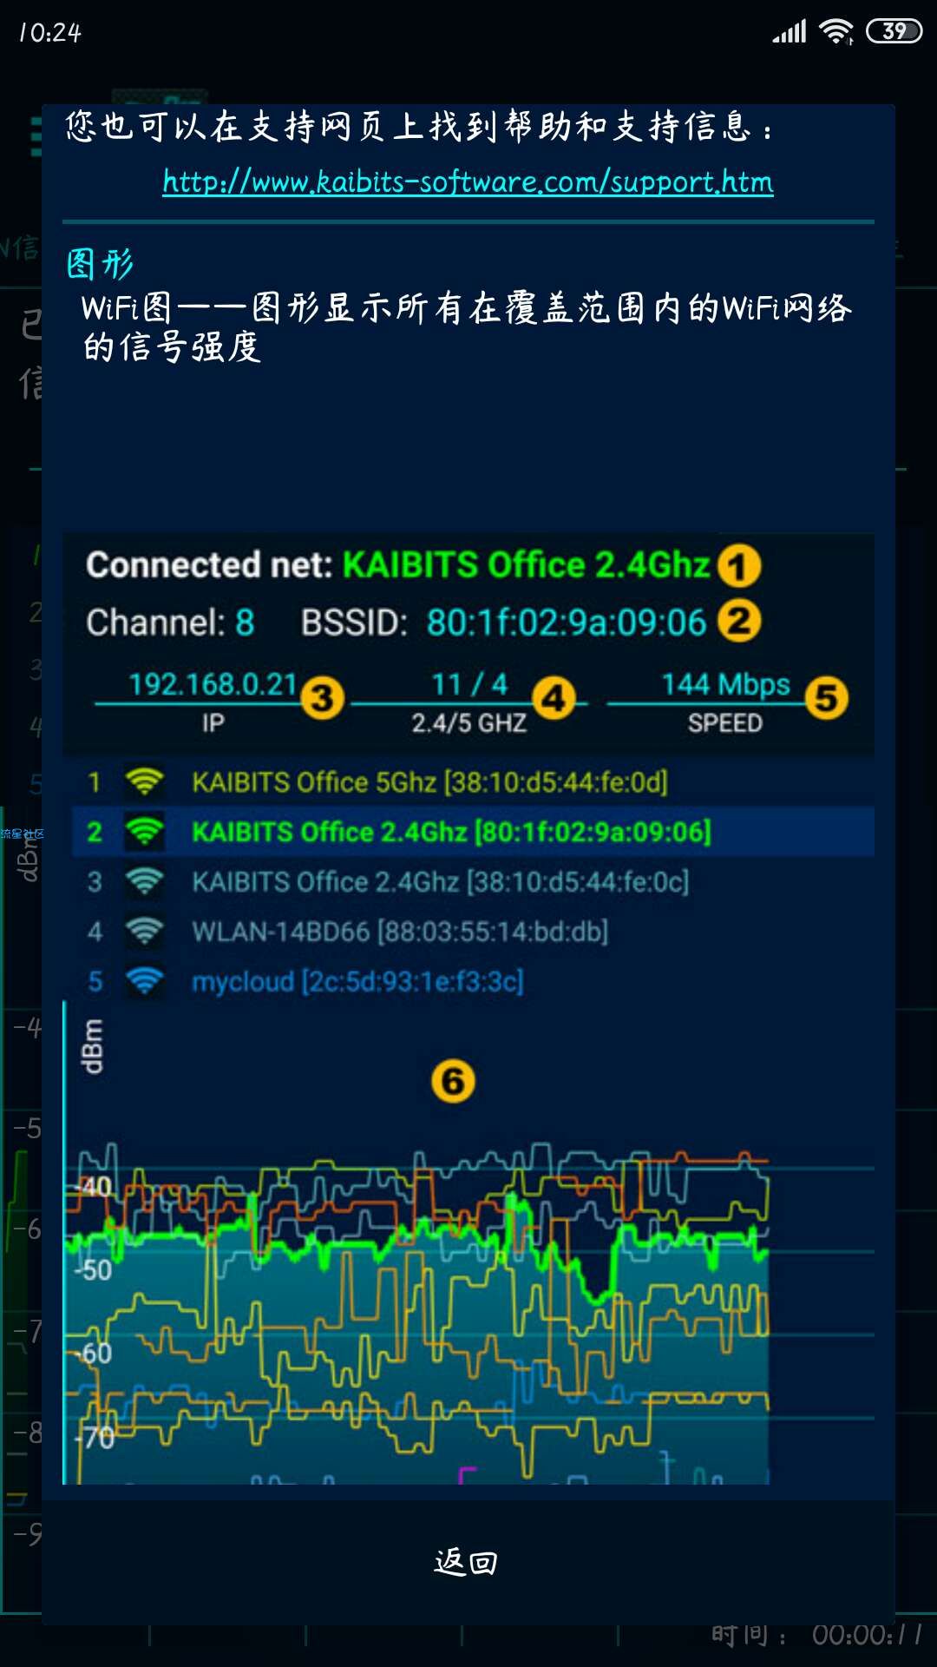The height and width of the screenshot is (1667, 937).
Task: Tap the 返回 button
Action: coord(467,1562)
